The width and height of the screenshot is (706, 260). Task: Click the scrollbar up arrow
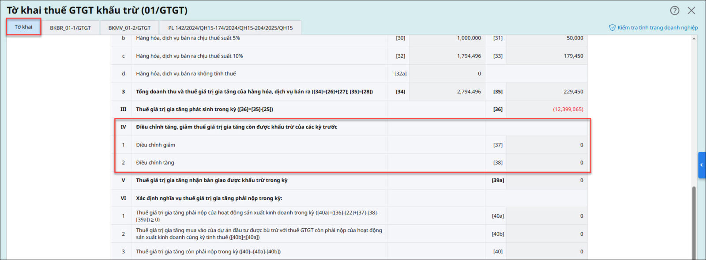click(x=694, y=39)
